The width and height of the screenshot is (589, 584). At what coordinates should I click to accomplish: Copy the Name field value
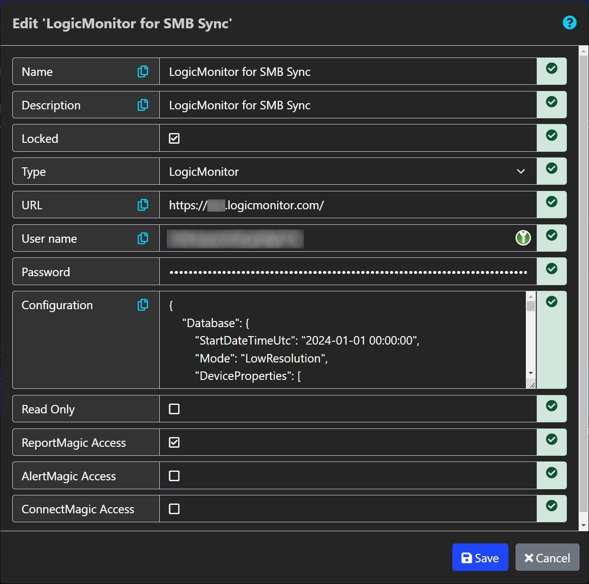point(143,71)
